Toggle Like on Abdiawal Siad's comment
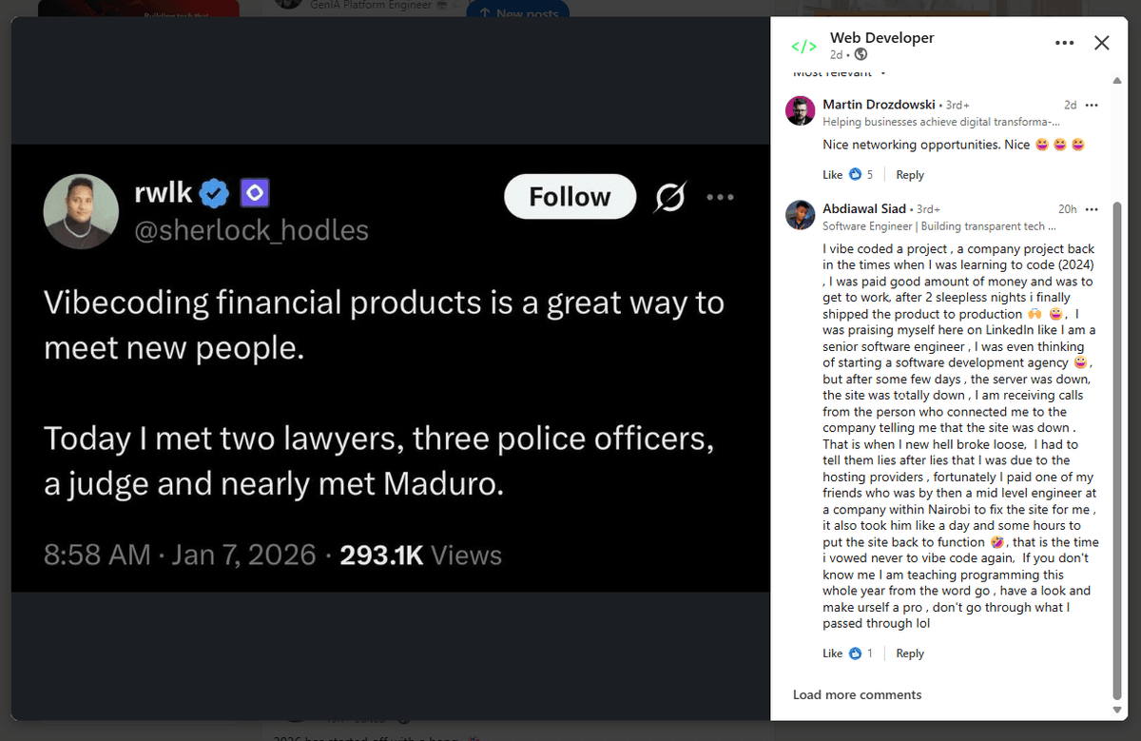The height and width of the screenshot is (741, 1141). point(832,653)
